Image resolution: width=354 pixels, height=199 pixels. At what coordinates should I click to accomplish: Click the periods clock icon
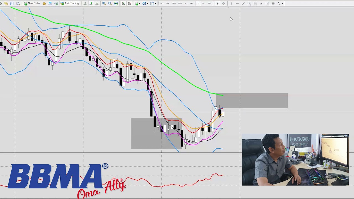tap(144, 3)
